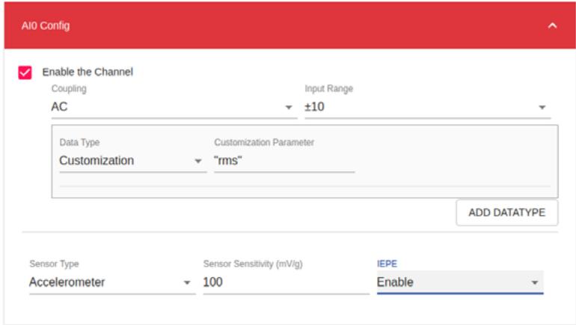
Task: Open the Coupling dropdown showing AC
Action: (x=174, y=107)
